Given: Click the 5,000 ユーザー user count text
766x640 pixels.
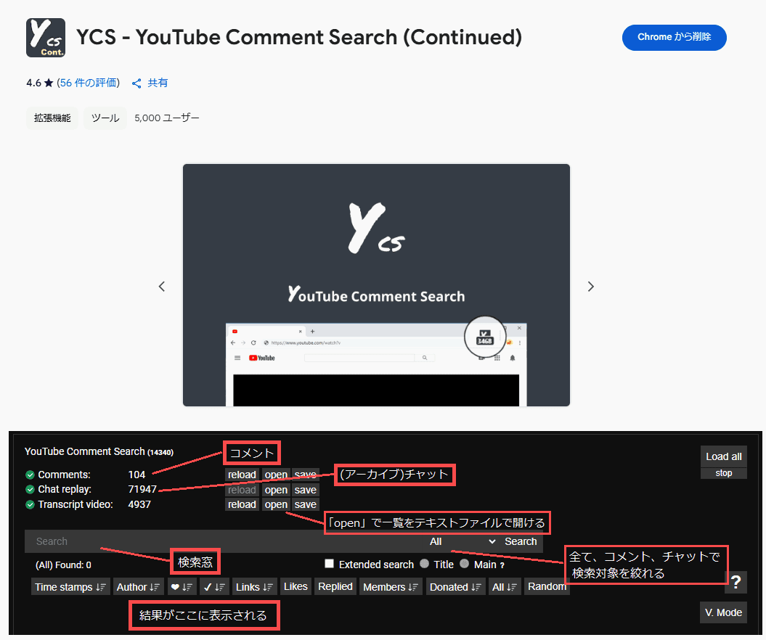Looking at the screenshot, I should coord(166,118).
